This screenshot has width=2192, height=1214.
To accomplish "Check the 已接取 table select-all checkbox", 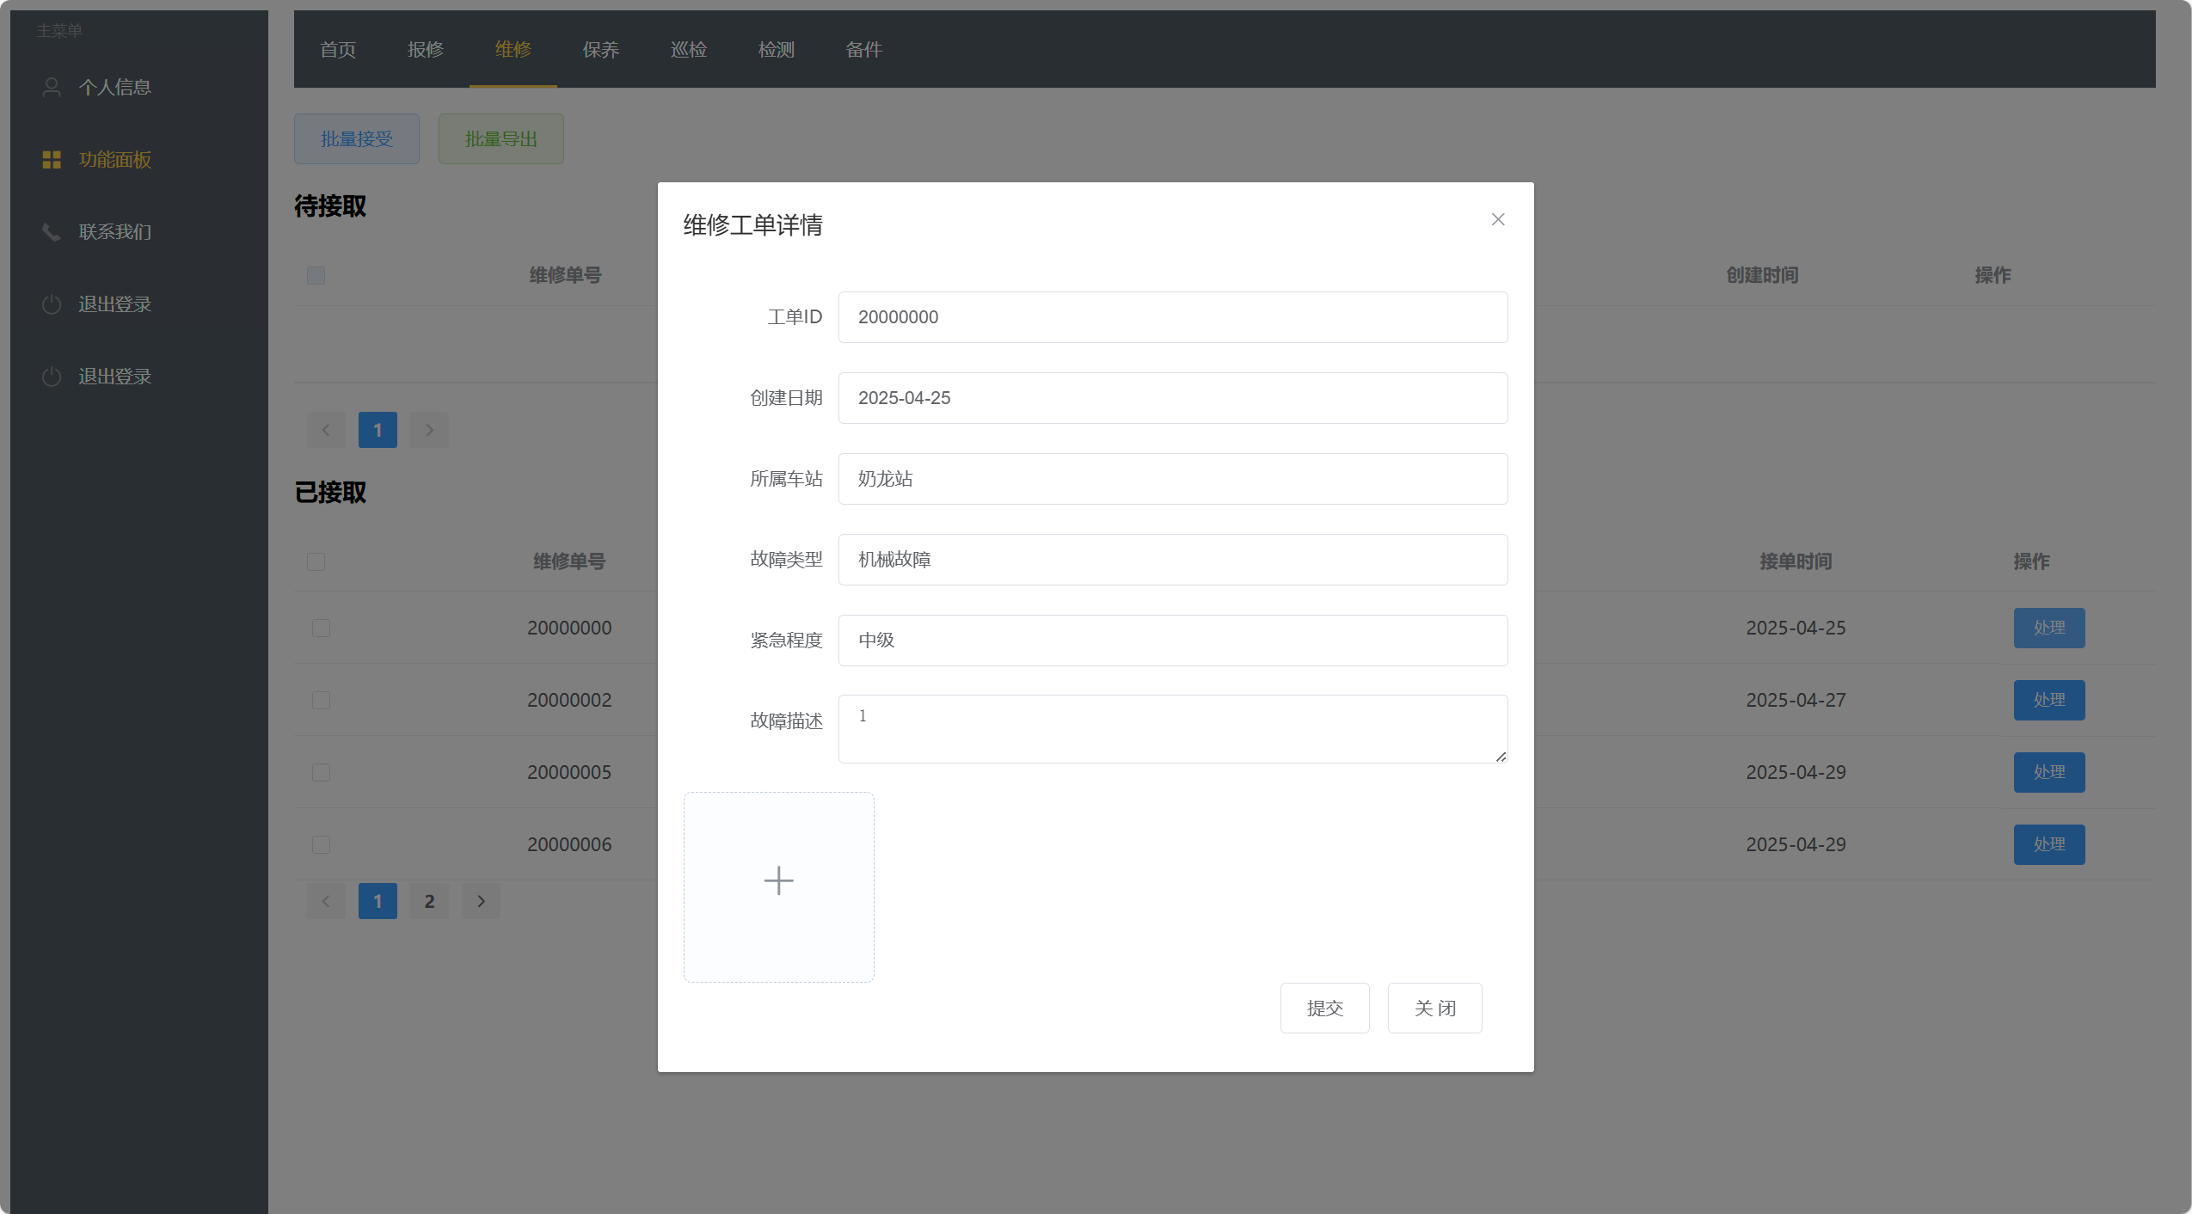I will point(316,561).
